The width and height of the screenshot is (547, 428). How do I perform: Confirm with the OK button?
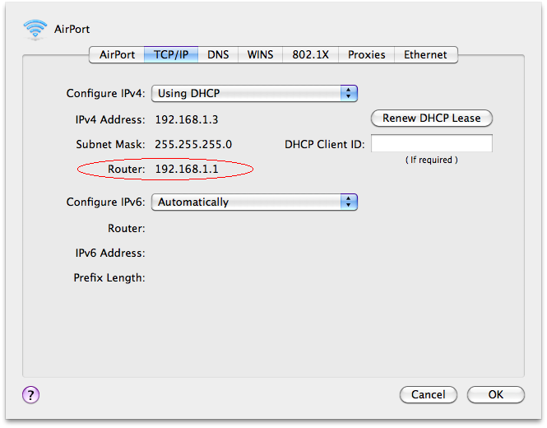point(496,394)
